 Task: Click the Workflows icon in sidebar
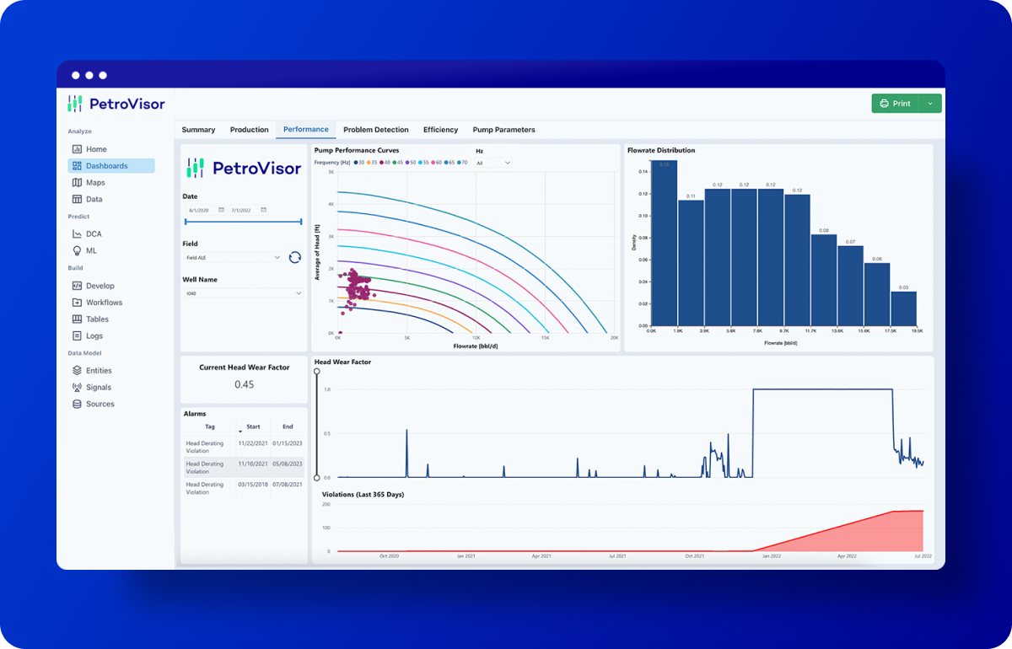[78, 303]
